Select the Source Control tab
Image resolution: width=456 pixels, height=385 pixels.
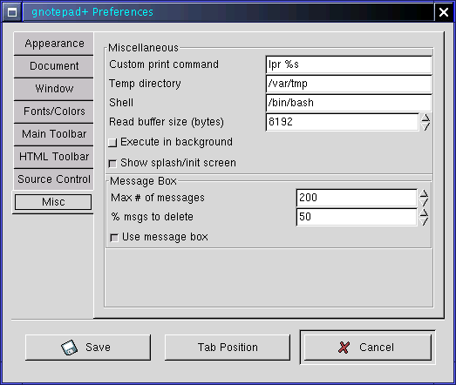click(54, 179)
